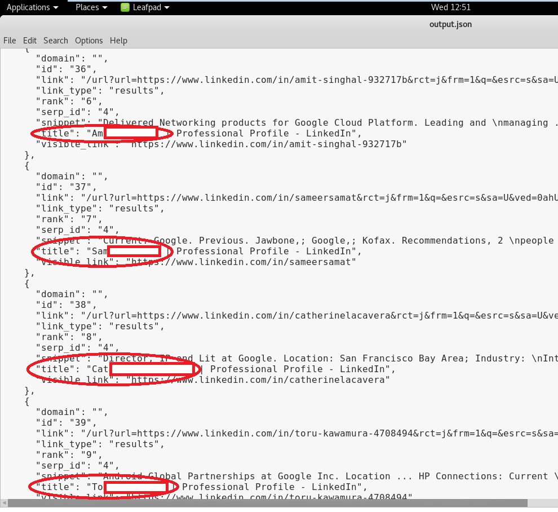
Task: Click the link line containing sameersamat&rct
Action: (x=297, y=197)
